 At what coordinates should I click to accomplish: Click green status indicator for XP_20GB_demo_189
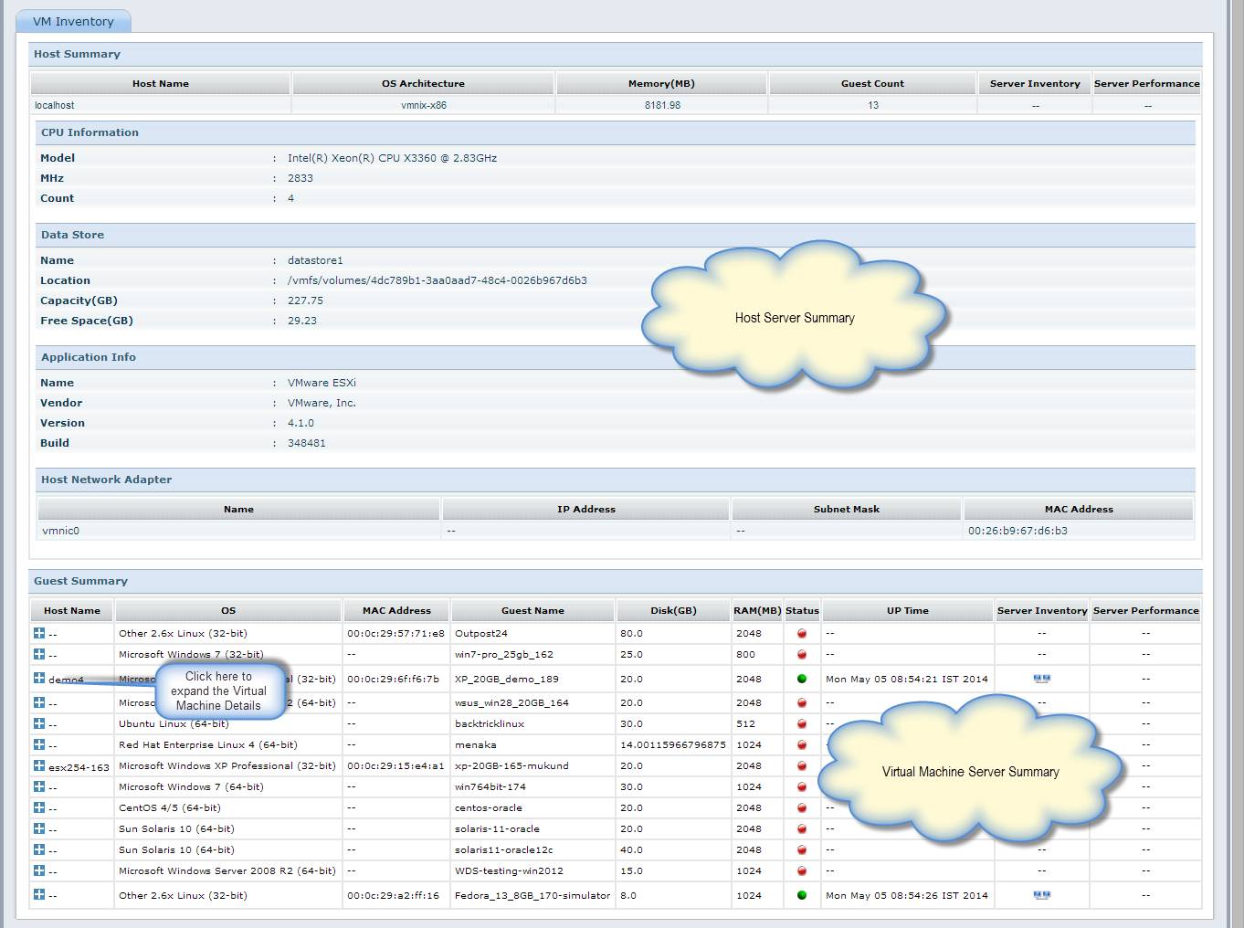click(802, 679)
